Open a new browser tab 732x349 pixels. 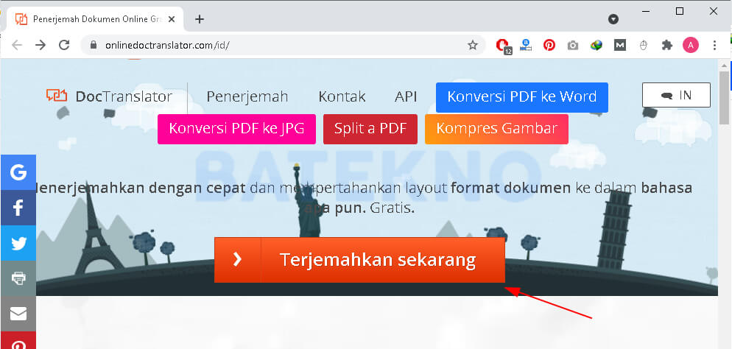(200, 19)
